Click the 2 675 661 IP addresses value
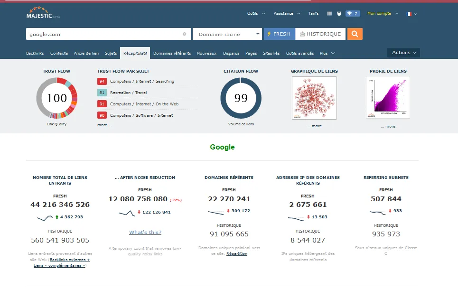The width and height of the screenshot is (458, 290). 308,205
